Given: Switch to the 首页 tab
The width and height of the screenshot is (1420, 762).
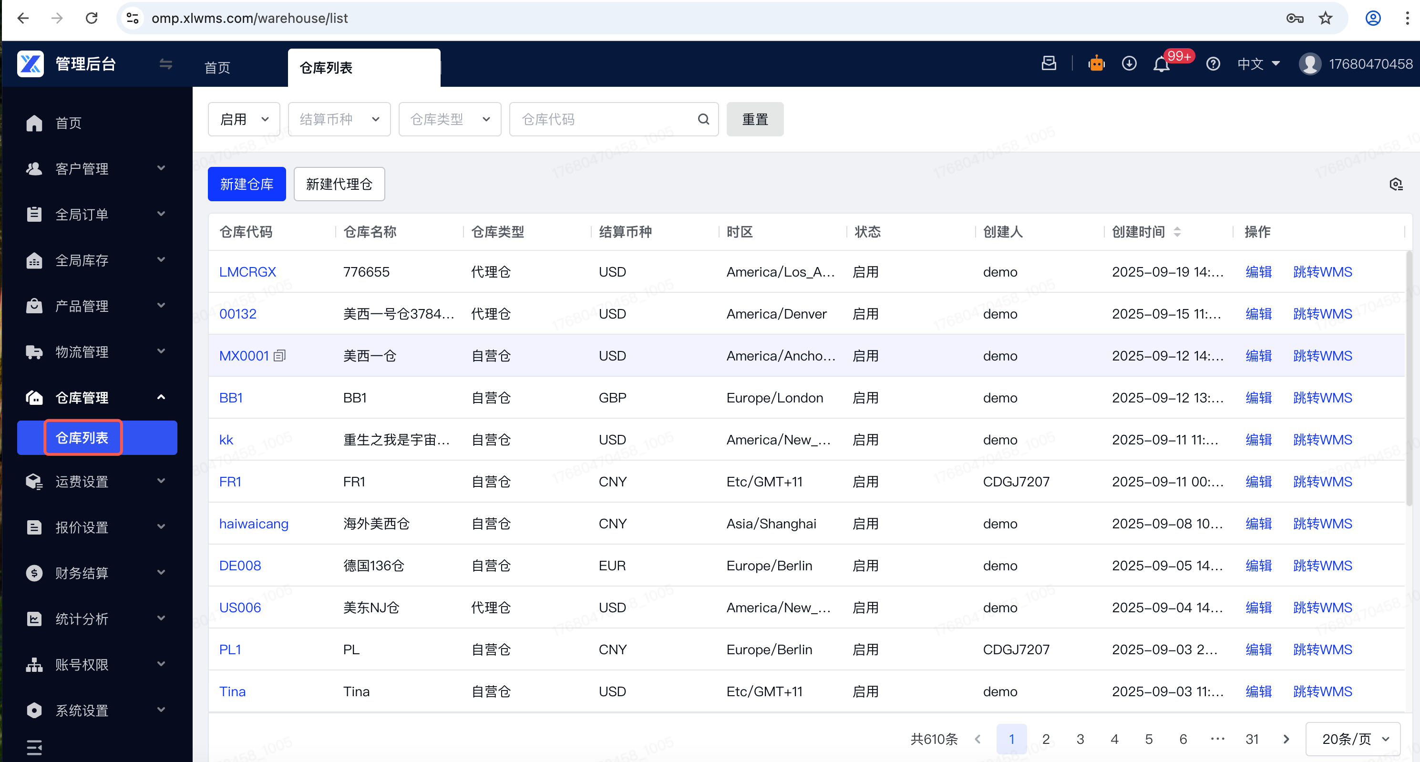Looking at the screenshot, I should [217, 68].
